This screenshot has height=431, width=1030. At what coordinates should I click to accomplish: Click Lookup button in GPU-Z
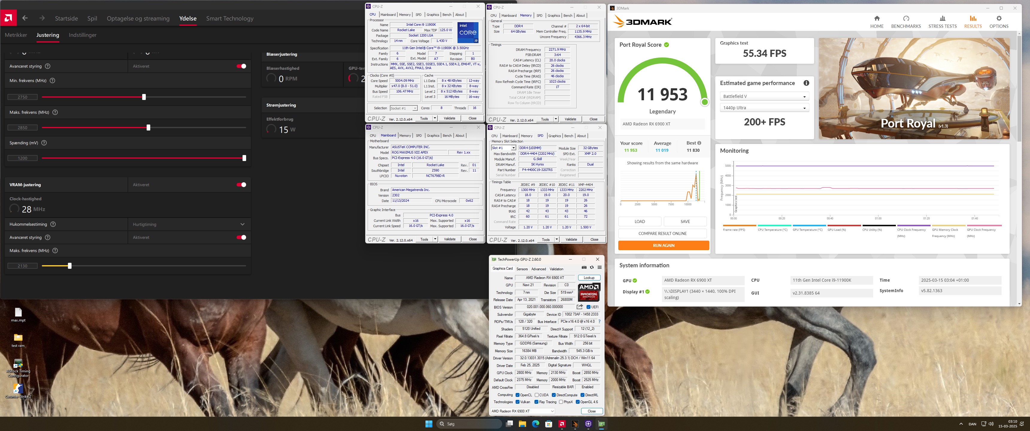pos(589,277)
